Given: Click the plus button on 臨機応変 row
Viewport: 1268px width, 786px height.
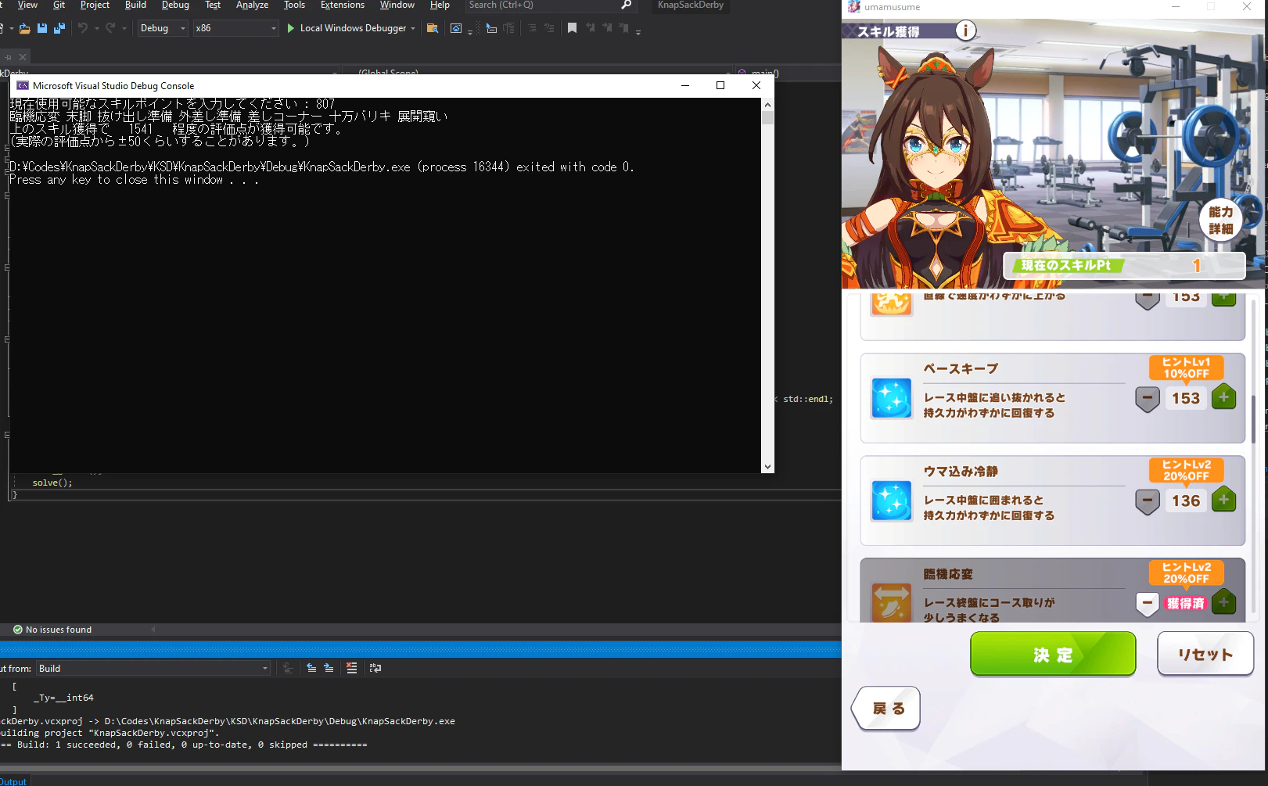Looking at the screenshot, I should (x=1224, y=603).
